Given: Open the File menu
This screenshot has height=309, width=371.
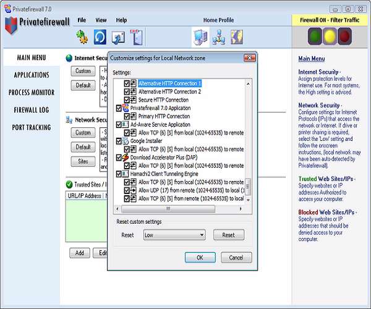Looking at the screenshot, I should click(82, 20).
